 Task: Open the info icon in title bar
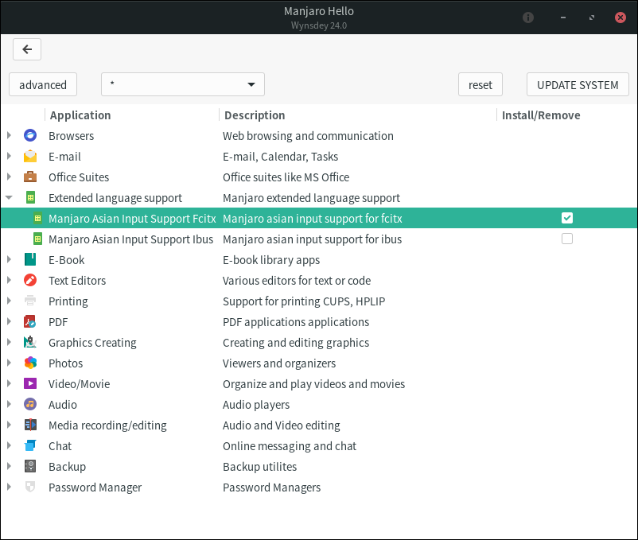(528, 17)
